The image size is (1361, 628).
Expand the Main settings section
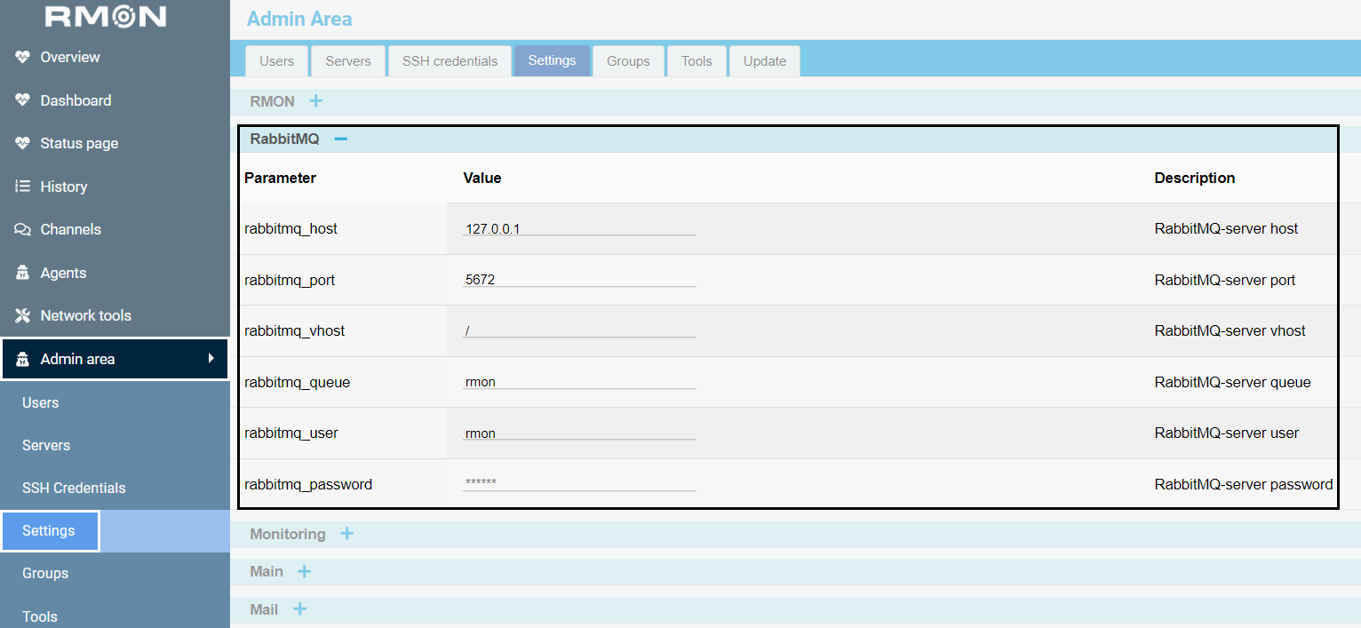tap(304, 571)
